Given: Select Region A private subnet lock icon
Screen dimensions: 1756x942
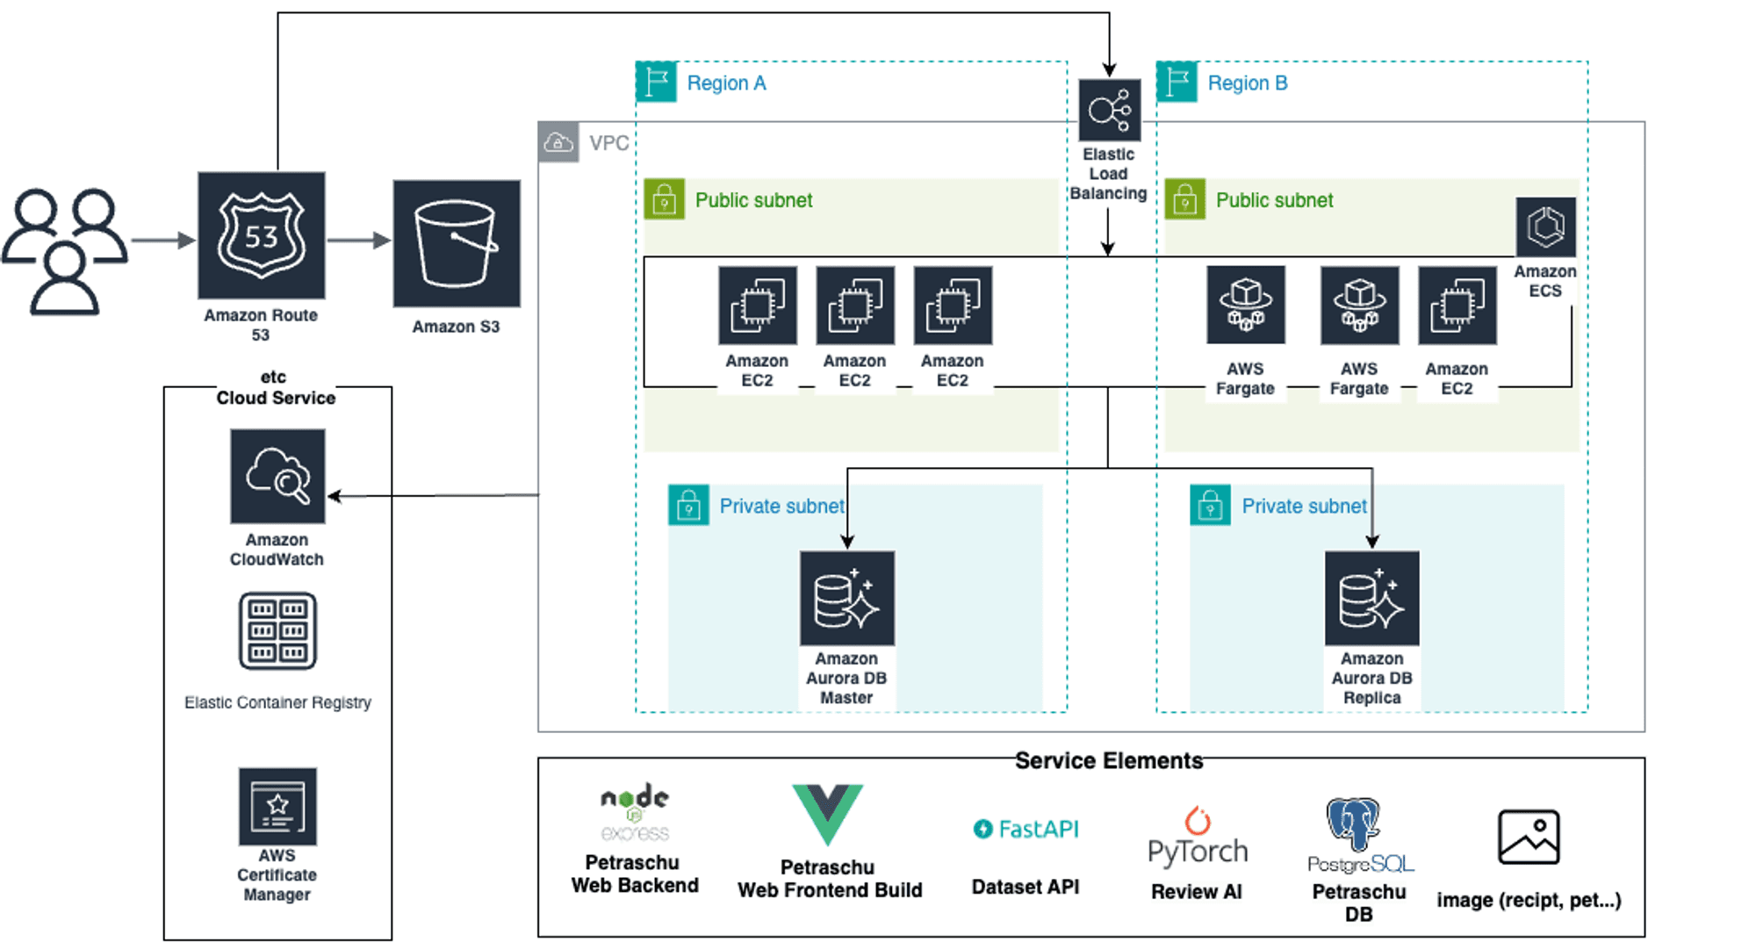Looking at the screenshot, I should click(x=689, y=505).
